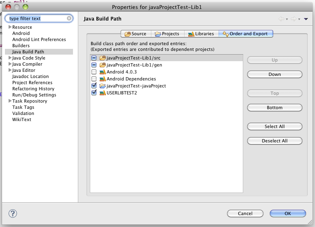Uncheck the USERLIBTEST2 export checkbox

coord(94,93)
